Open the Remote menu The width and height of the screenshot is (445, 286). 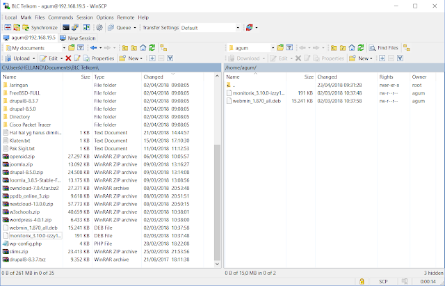[x=126, y=17]
